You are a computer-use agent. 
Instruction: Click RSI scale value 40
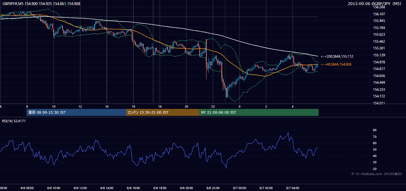point(375,156)
